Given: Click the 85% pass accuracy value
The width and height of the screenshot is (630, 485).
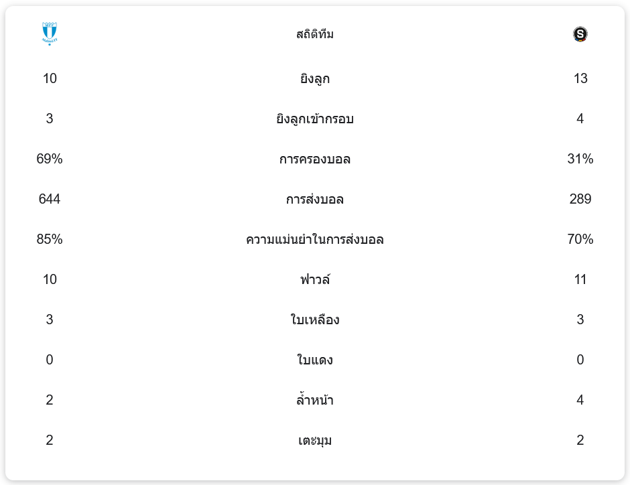Looking at the screenshot, I should pyautogui.click(x=50, y=239).
